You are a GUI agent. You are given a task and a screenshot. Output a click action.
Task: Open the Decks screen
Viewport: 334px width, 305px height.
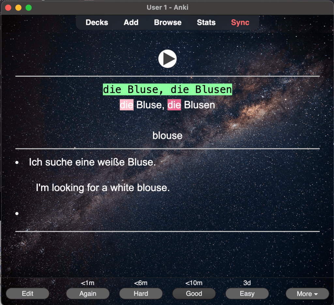(97, 23)
